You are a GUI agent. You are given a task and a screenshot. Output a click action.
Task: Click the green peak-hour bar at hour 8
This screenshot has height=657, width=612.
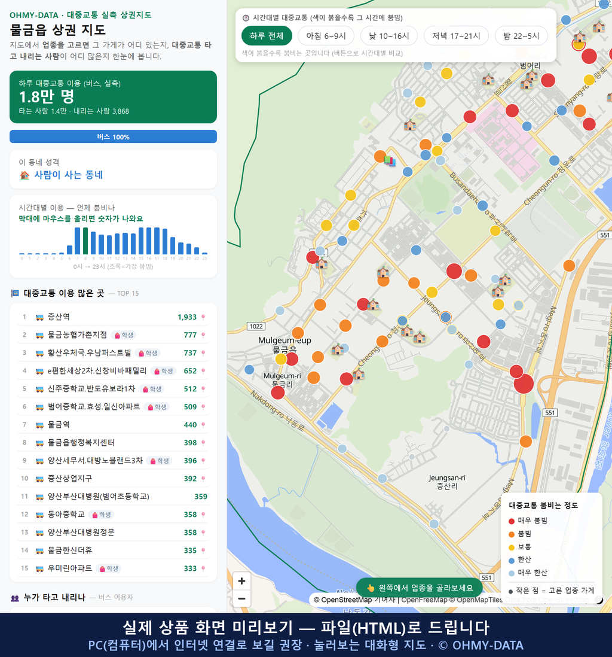point(85,241)
